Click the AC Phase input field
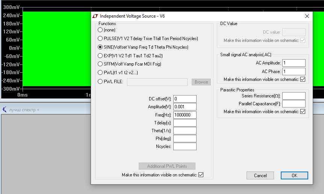 [x=294, y=72]
